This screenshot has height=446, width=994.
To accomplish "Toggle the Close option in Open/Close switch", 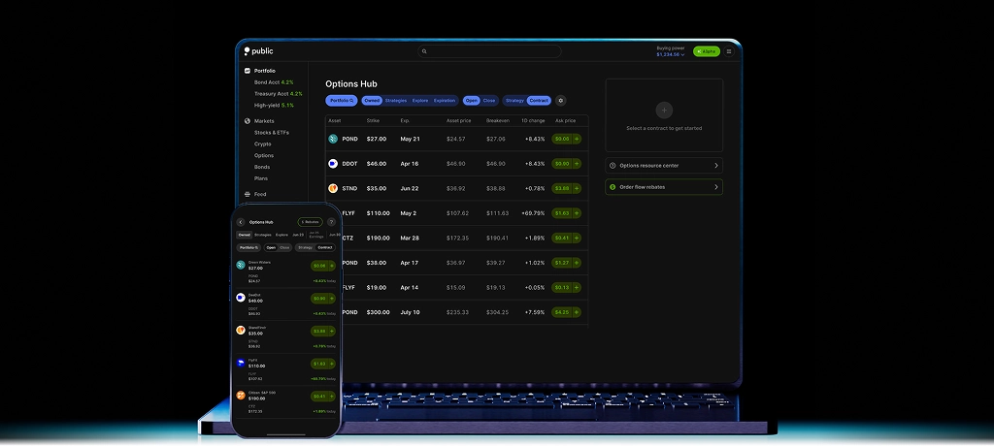I will [x=489, y=101].
